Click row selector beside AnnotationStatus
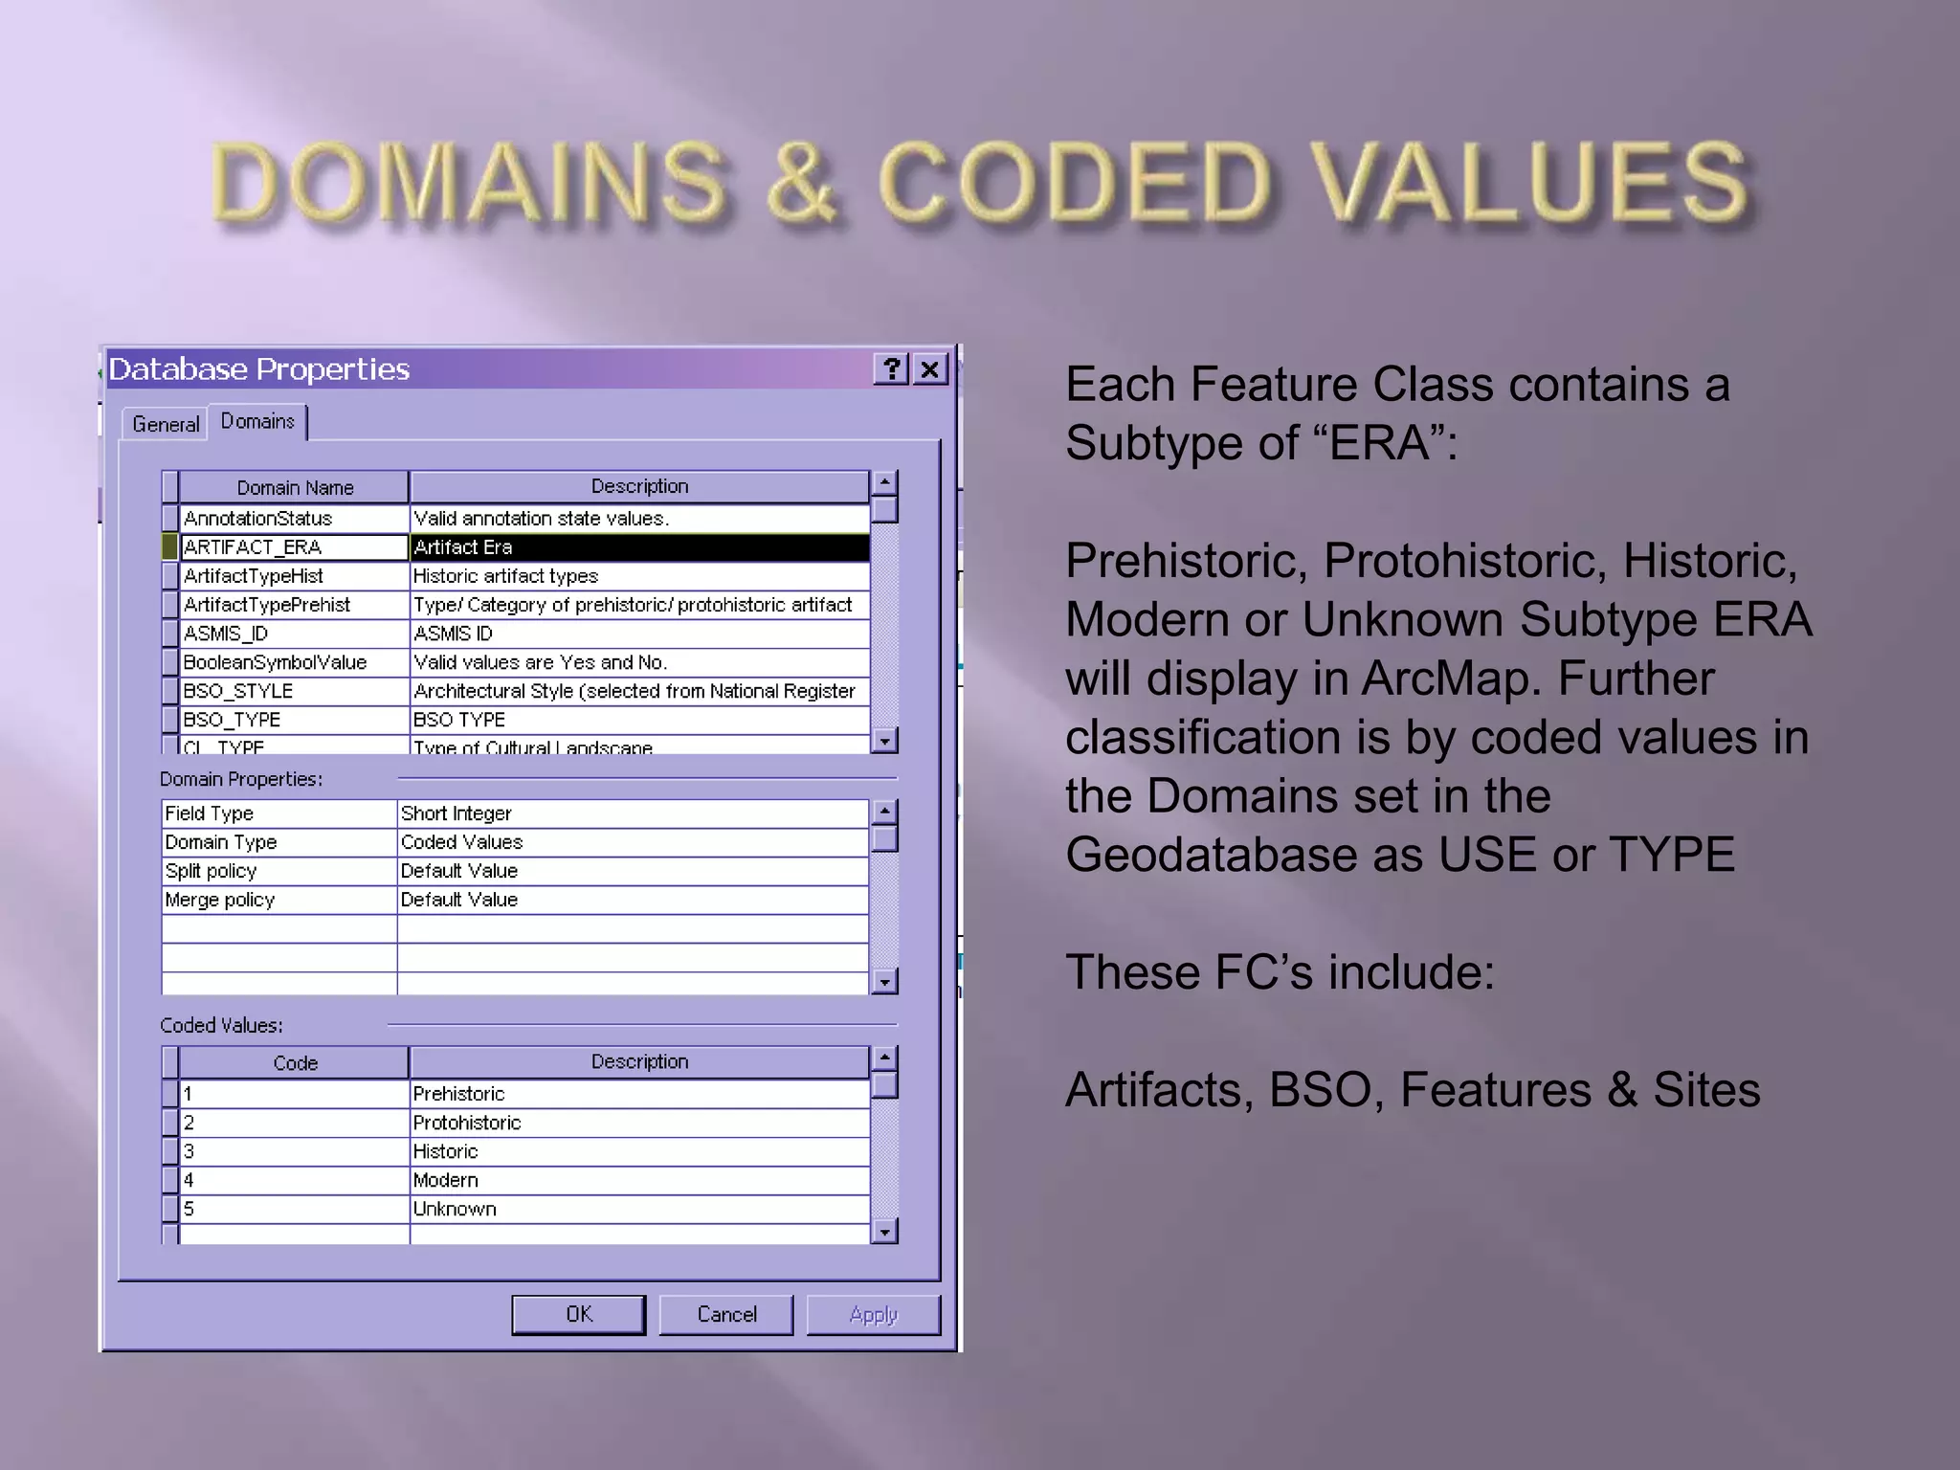Image resolution: width=1960 pixels, height=1470 pixels. pos(169,518)
